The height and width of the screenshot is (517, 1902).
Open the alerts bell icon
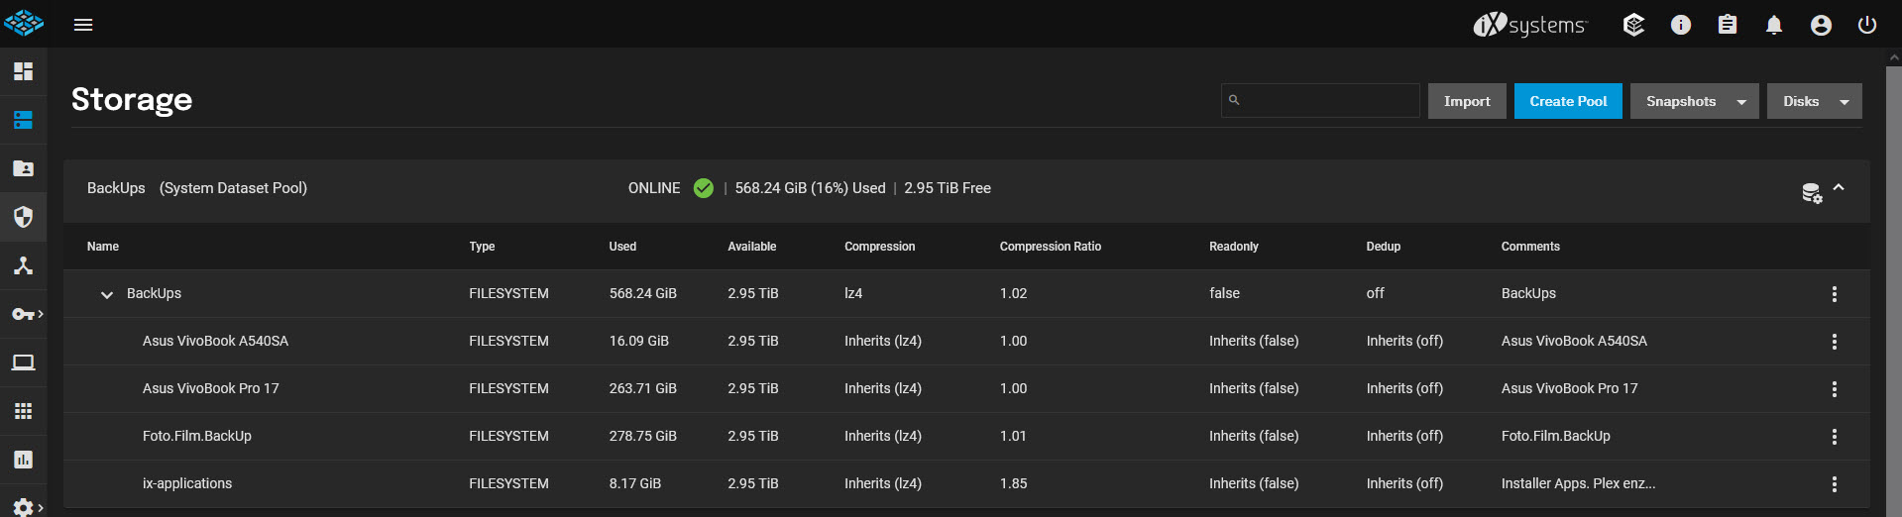(1774, 25)
